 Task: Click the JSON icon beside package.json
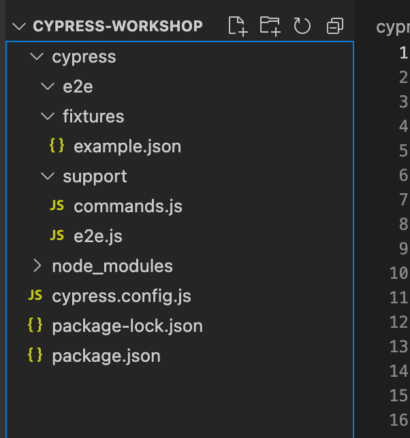tap(35, 355)
